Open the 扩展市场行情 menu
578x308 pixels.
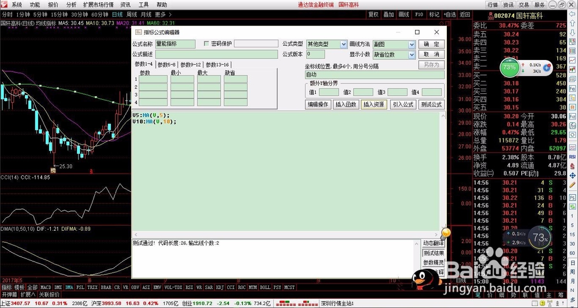point(98,5)
